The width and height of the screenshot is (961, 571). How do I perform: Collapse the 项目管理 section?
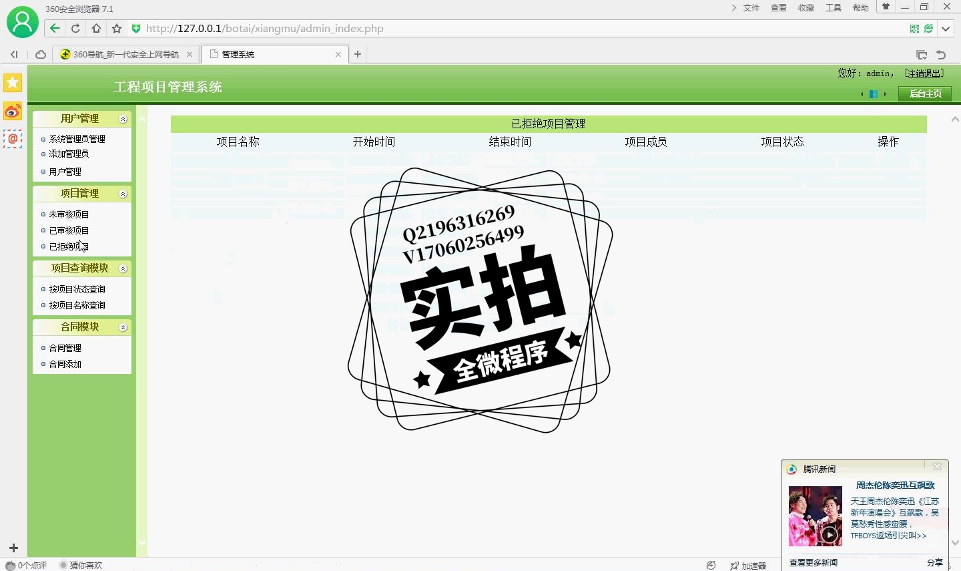coord(123,194)
